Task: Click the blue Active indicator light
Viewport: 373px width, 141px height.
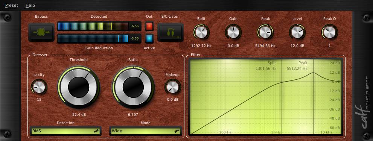Action: click(149, 38)
